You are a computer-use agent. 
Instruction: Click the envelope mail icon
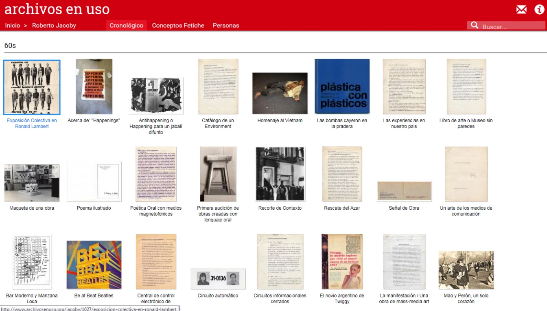(521, 9)
